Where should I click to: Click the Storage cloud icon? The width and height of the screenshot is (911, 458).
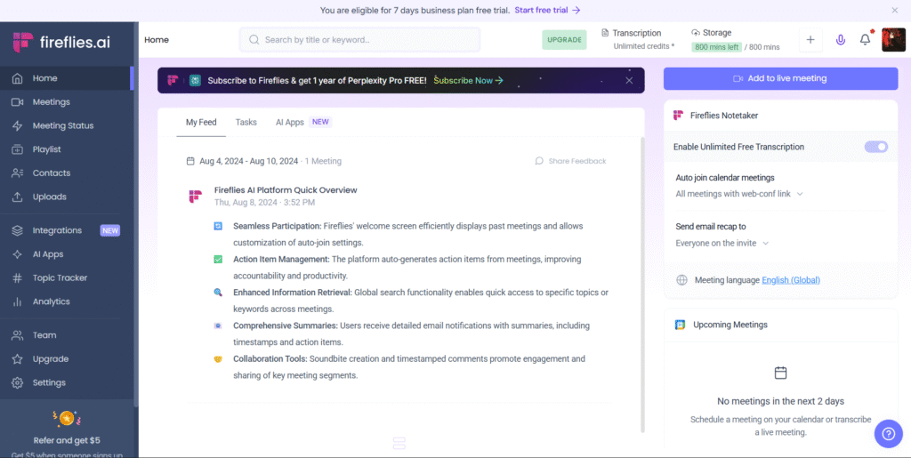pyautogui.click(x=696, y=33)
